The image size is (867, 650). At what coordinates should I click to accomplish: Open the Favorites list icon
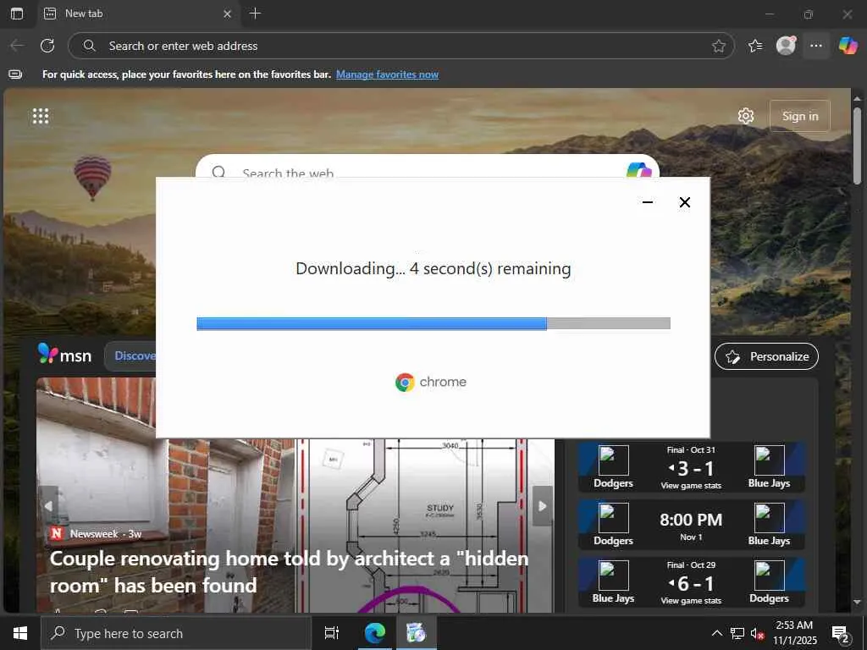[755, 46]
